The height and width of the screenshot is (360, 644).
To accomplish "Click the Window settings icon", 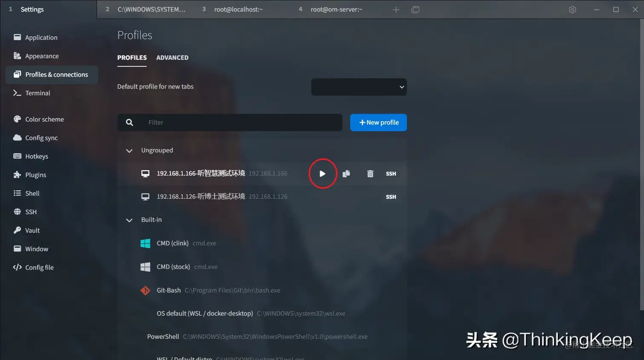I will click(17, 249).
